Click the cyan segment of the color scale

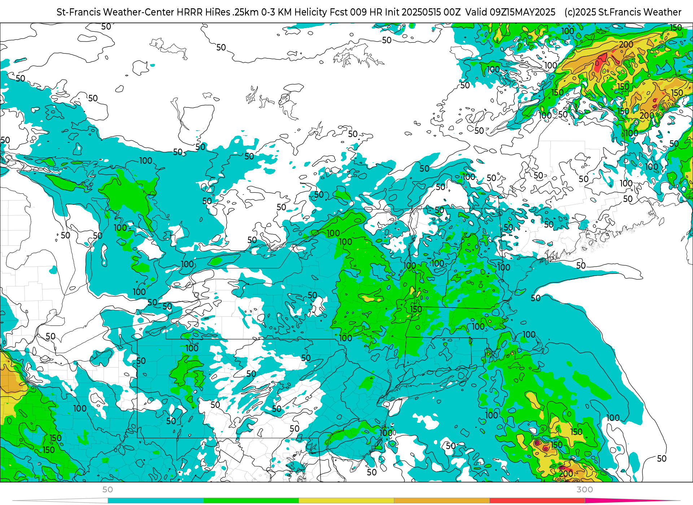click(x=156, y=501)
